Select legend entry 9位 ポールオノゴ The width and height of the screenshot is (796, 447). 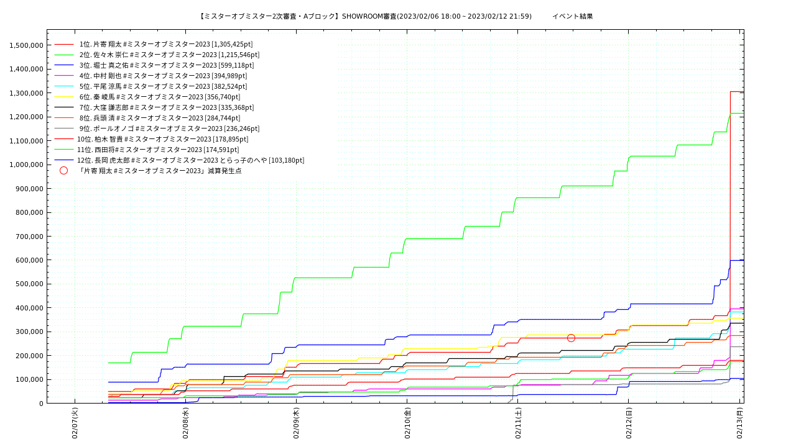click(169, 129)
